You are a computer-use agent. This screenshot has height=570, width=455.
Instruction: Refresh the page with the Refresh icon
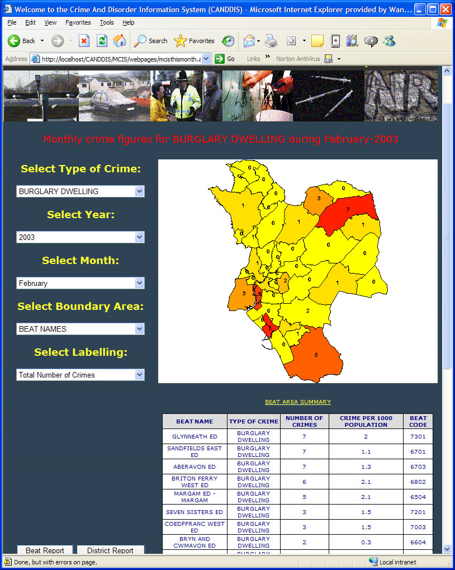(102, 41)
